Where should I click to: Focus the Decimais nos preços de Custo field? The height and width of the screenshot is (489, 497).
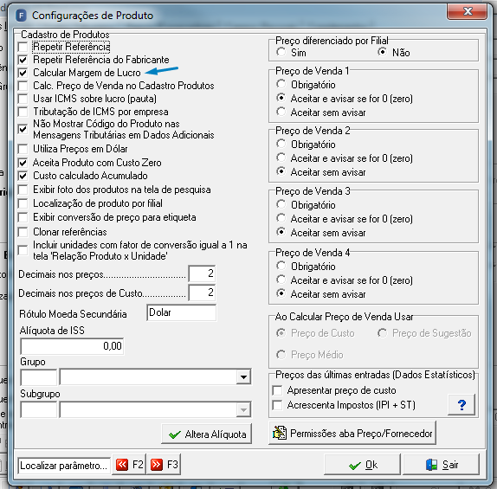point(203,293)
